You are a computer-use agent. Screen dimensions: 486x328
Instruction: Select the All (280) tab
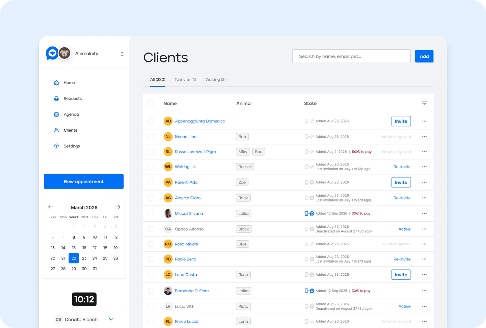158,80
